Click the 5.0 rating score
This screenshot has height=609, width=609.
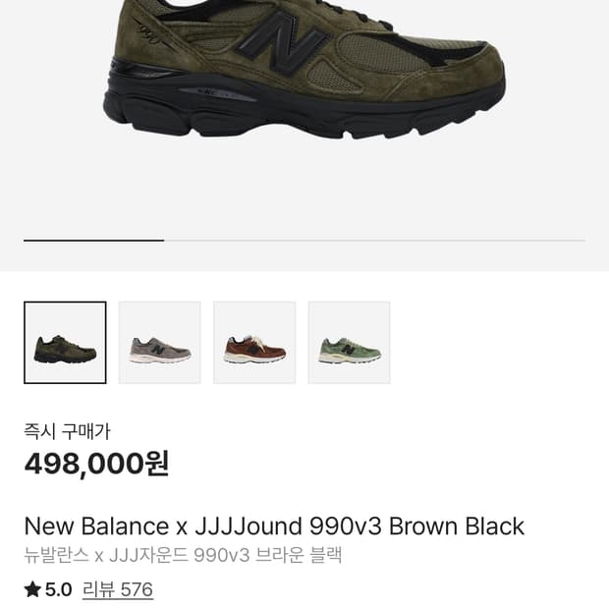(x=58, y=589)
